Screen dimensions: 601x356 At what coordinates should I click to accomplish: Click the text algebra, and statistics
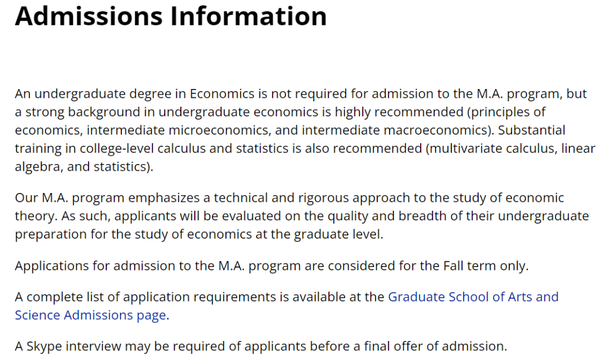click(x=82, y=167)
